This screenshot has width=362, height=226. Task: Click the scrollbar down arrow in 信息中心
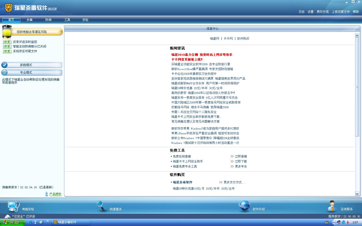357,194
